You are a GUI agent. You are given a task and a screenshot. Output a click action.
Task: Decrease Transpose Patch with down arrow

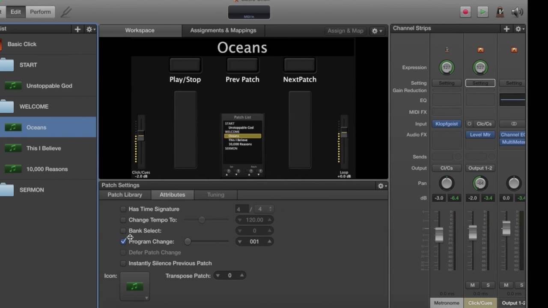[x=217, y=276]
